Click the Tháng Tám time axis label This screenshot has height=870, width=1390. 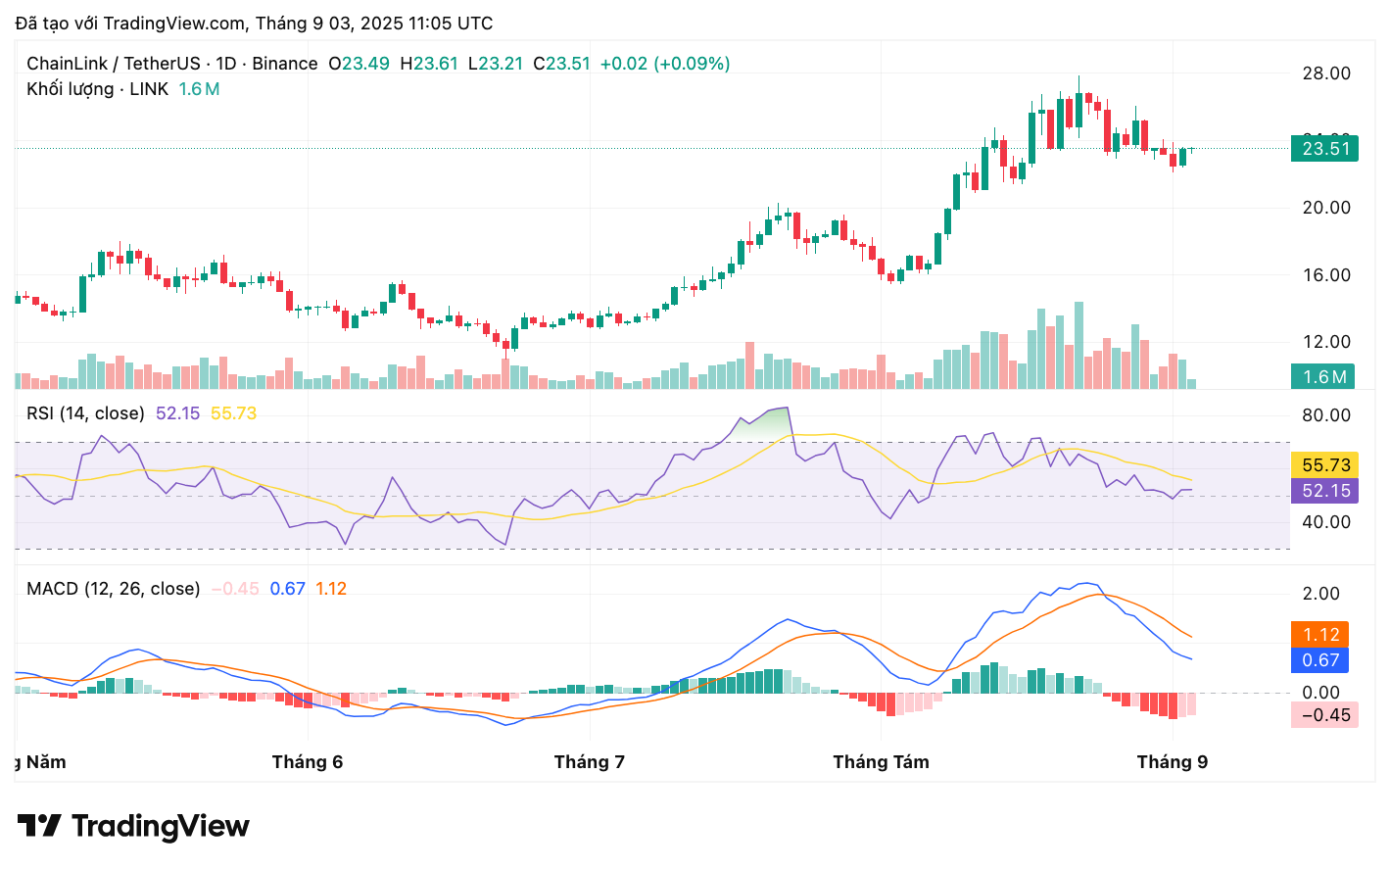(881, 762)
